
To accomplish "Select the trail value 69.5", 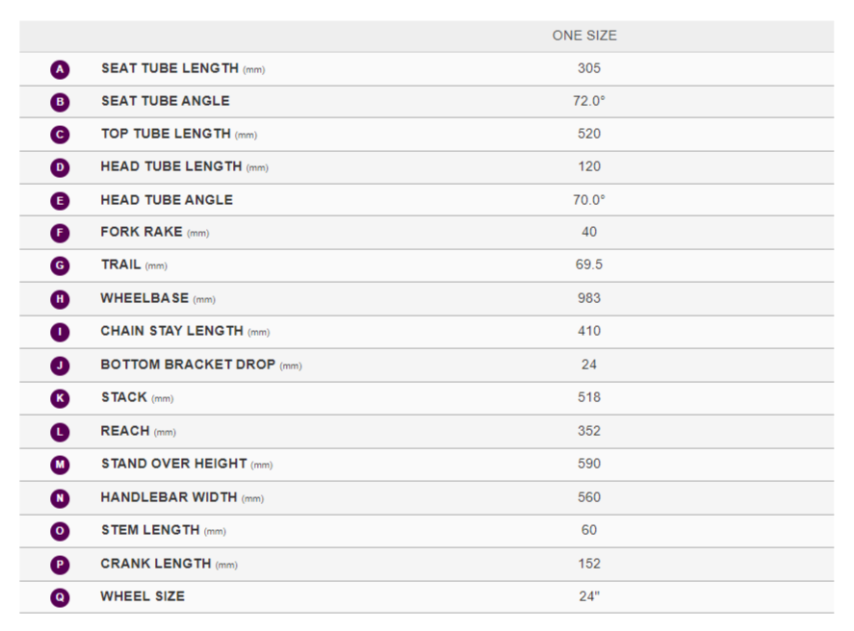I will [x=589, y=265].
